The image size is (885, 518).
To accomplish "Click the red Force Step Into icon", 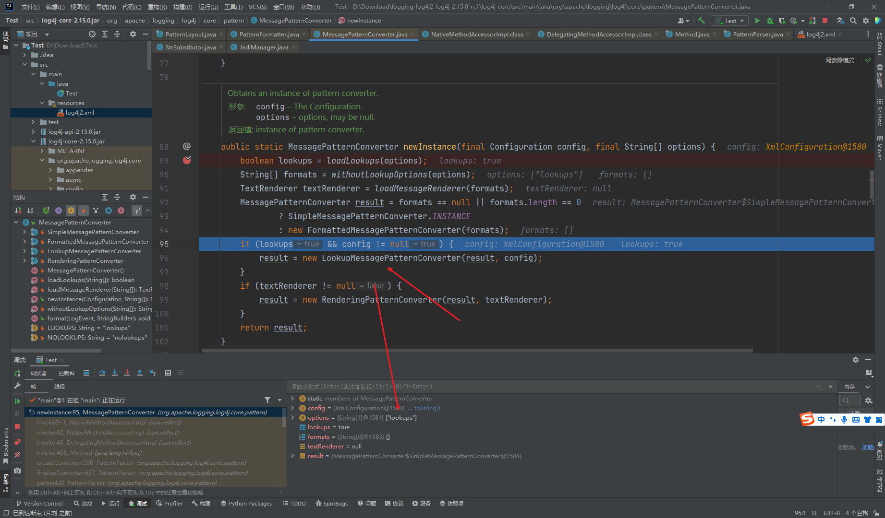I will pyautogui.click(x=127, y=373).
